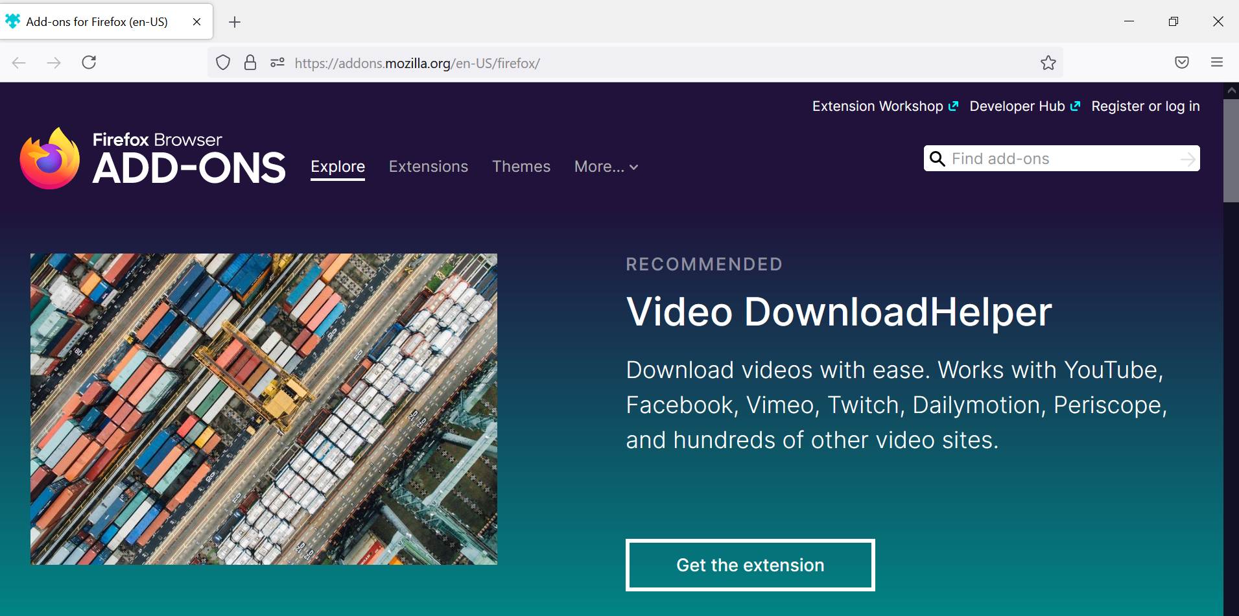Viewport: 1239px width, 616px height.
Task: Open the Pocket save icon
Action: pos(1182,62)
